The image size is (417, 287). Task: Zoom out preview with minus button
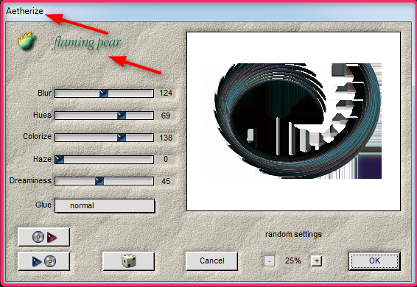tap(269, 261)
